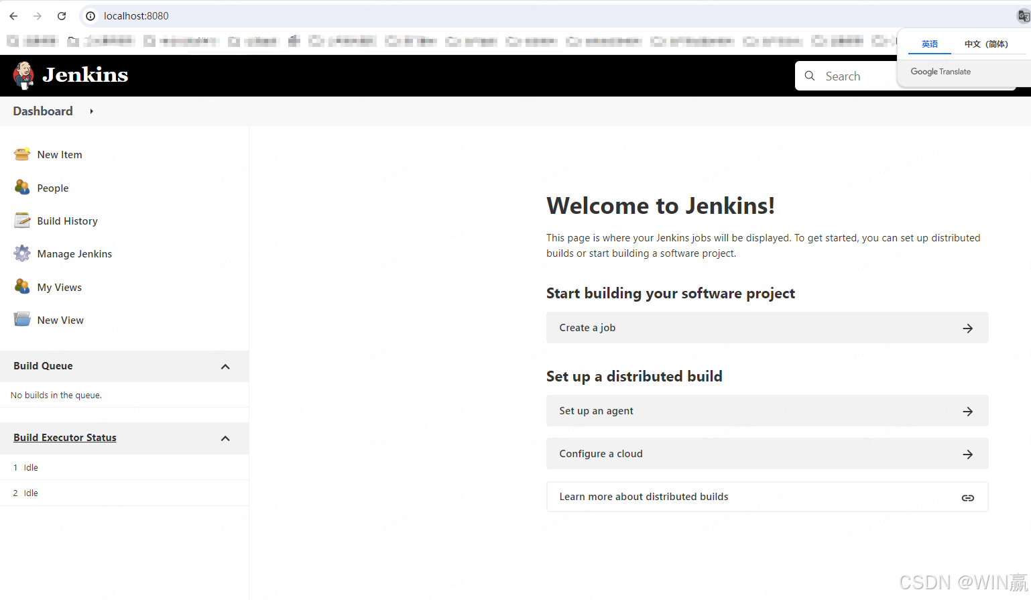1031x600 pixels.
Task: Collapse the Build Queue panel chevron
Action: pos(225,367)
